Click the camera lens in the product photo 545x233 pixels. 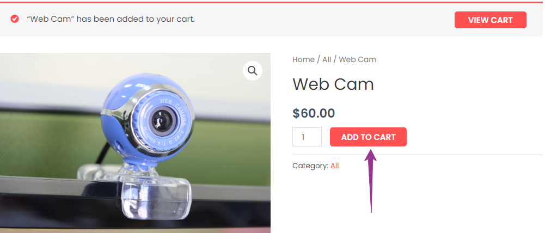(x=161, y=119)
